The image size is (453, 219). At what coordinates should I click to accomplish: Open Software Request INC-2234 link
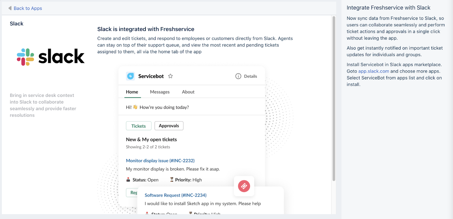[x=176, y=195]
